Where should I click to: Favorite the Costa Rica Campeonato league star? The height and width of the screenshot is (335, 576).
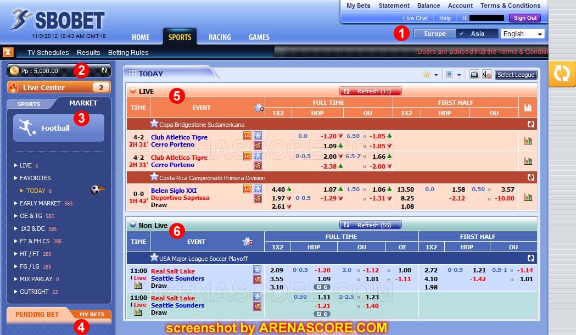[154, 177]
